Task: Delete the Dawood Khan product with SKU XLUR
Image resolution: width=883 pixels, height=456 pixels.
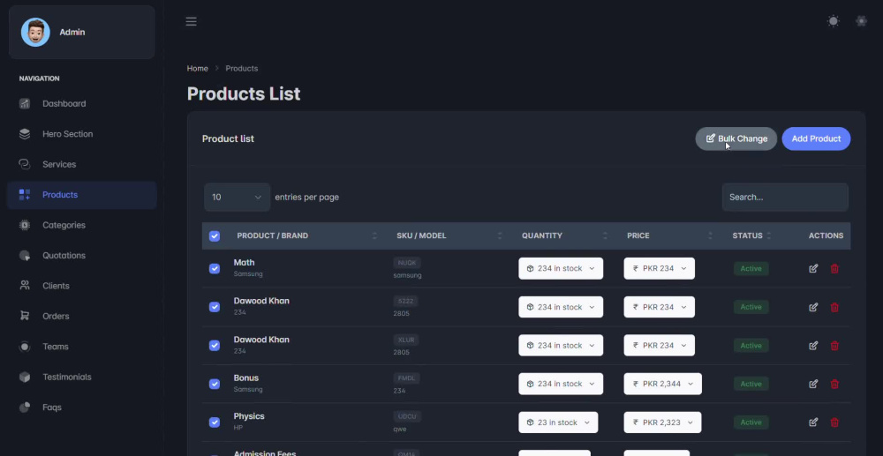Action: (x=834, y=345)
